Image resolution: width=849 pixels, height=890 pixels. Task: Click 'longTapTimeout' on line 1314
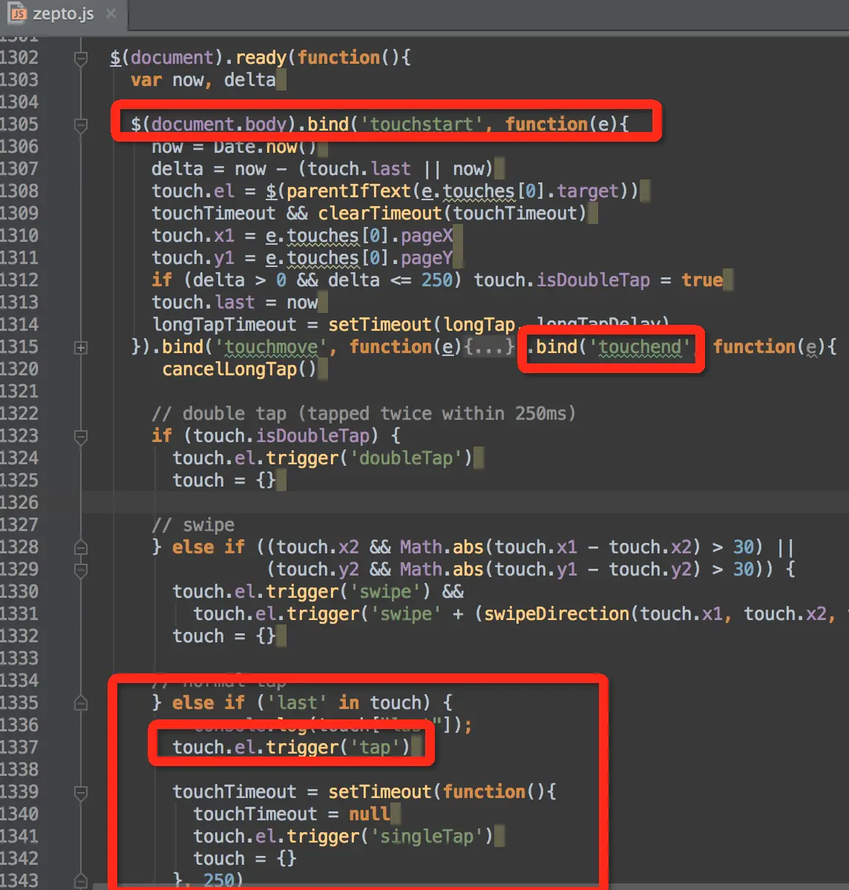(224, 325)
